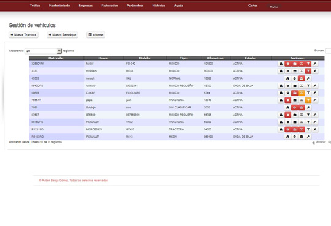Sort table by Estado column header
Screen dimensions: 331x226
[251, 58]
